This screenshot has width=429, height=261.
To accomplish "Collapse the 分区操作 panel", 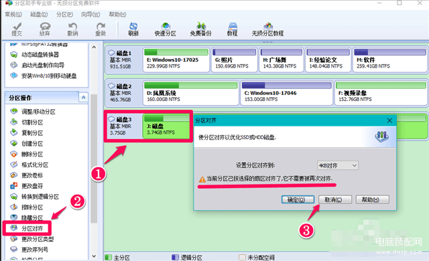I will [83, 98].
